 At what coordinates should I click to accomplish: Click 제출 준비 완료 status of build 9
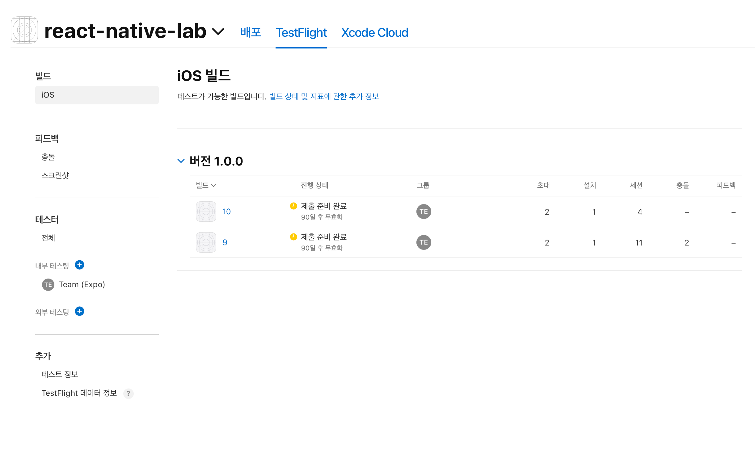[x=324, y=237]
